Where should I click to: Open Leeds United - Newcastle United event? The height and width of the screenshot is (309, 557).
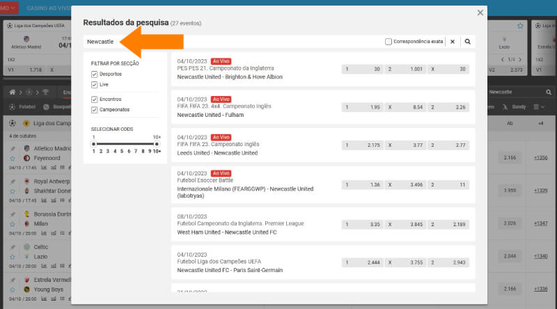coord(217,153)
